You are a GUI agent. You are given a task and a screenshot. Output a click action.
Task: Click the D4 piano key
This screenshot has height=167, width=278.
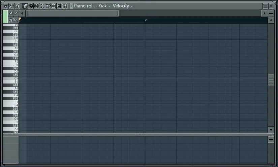pyautogui.click(x=11, y=112)
